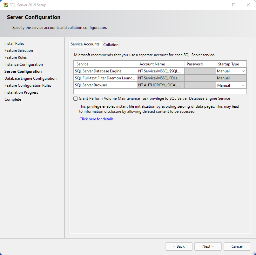Go back with the Back button

pyautogui.click(x=179, y=246)
